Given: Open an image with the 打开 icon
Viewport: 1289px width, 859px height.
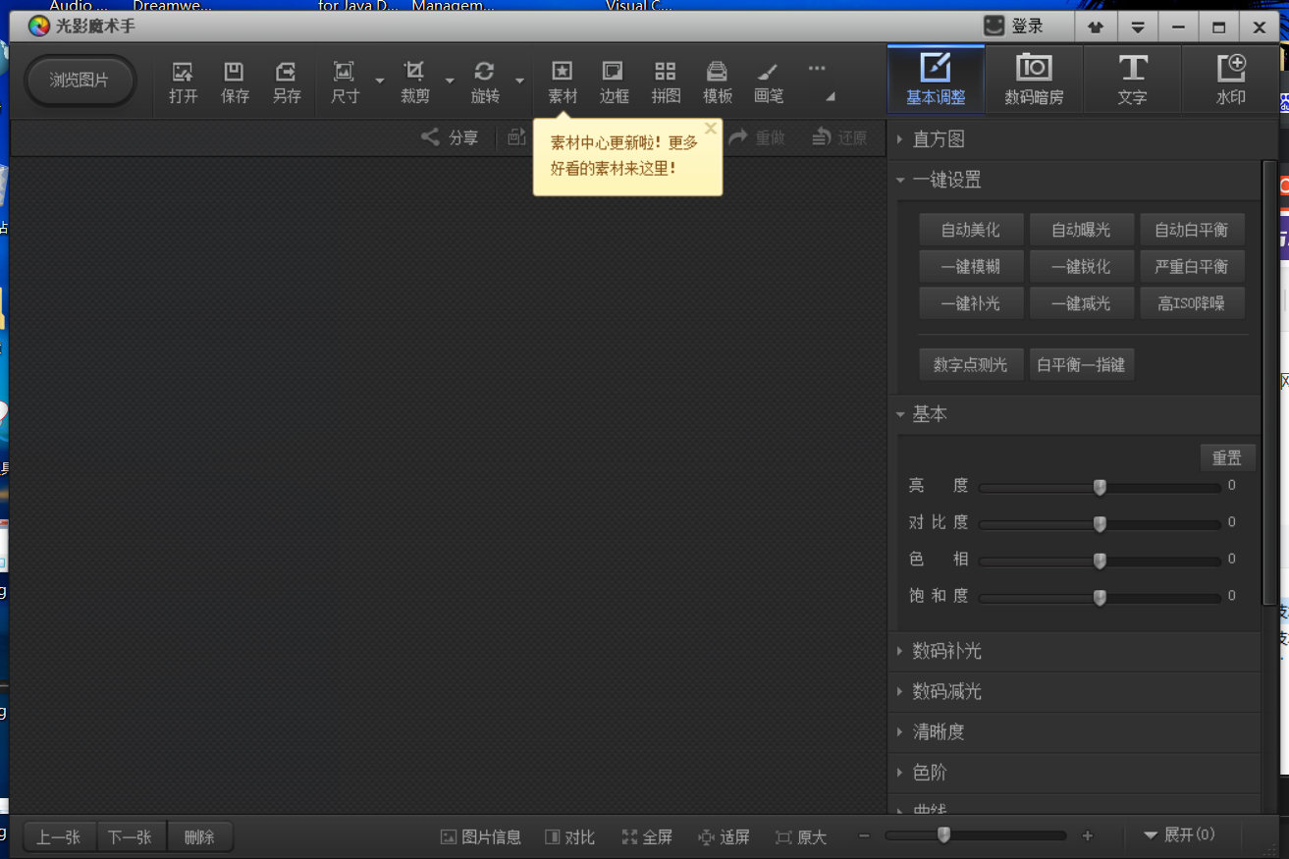Looking at the screenshot, I should 182,82.
